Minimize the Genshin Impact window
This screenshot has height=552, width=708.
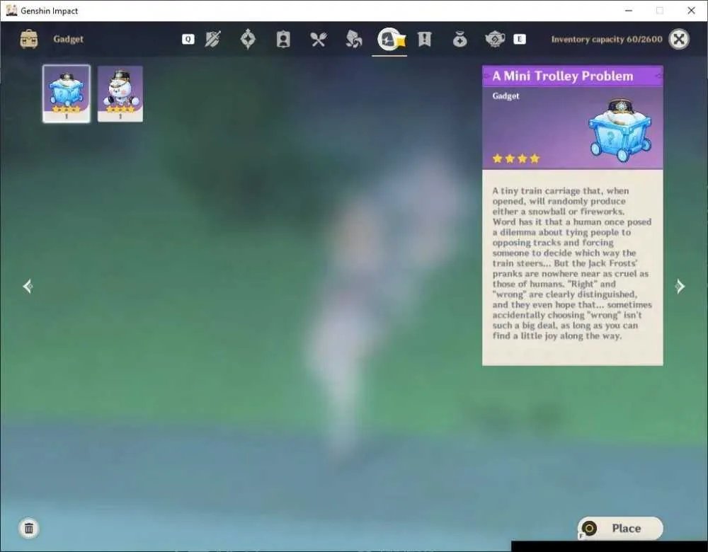click(629, 11)
